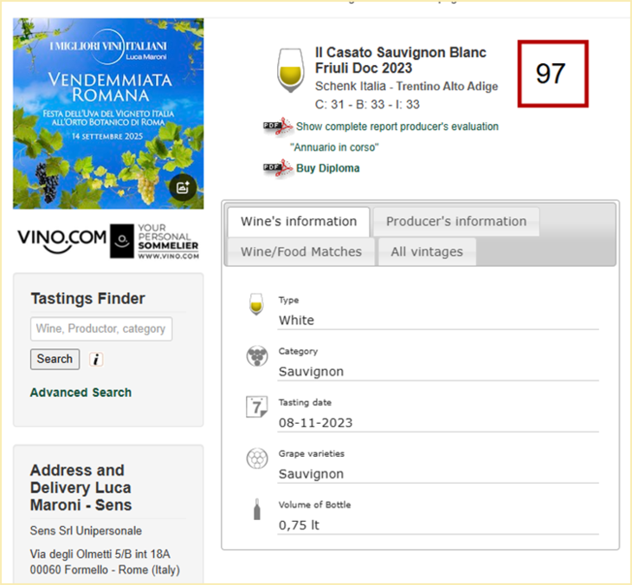Click the Grape varieties circle icon

pos(257,458)
